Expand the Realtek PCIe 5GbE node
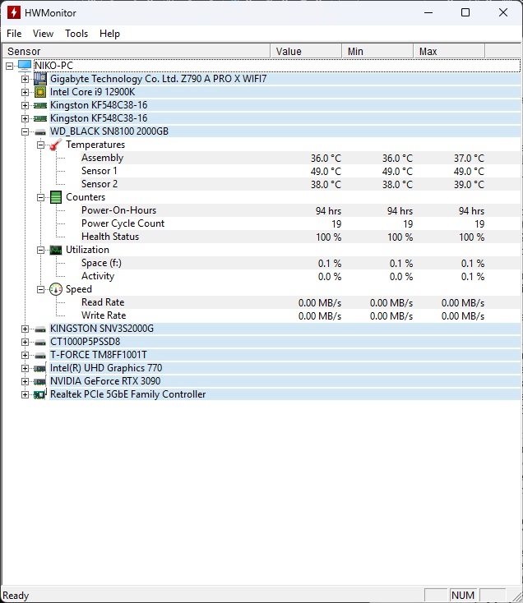This screenshot has width=523, height=603. (x=25, y=394)
